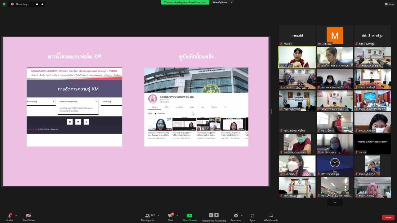
Task: Click the เล่นทั้งหมด play-all link
Action: click(x=162, y=114)
